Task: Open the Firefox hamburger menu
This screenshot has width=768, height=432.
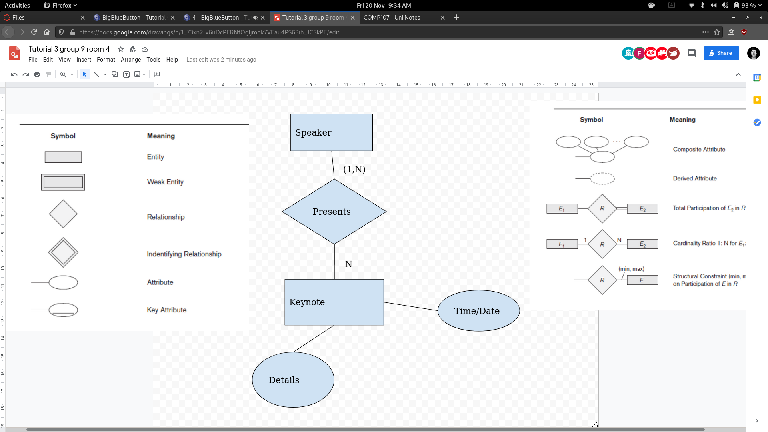Action: pos(760,32)
